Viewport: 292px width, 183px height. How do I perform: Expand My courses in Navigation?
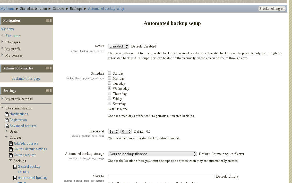[x=2, y=54]
